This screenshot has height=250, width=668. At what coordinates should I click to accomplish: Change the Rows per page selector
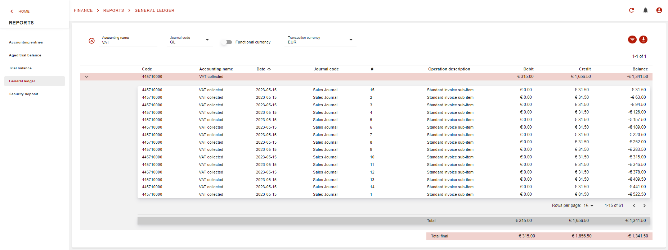tap(588, 205)
